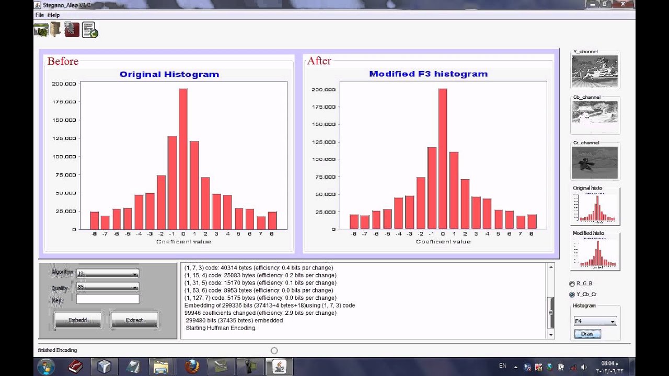Open the VirtualBox cube taskbar icon
669x376 pixels.
[x=104, y=367]
